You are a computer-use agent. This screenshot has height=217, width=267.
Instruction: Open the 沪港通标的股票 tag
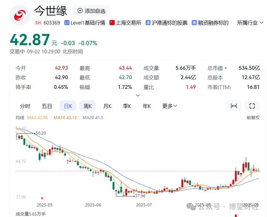(x=166, y=23)
